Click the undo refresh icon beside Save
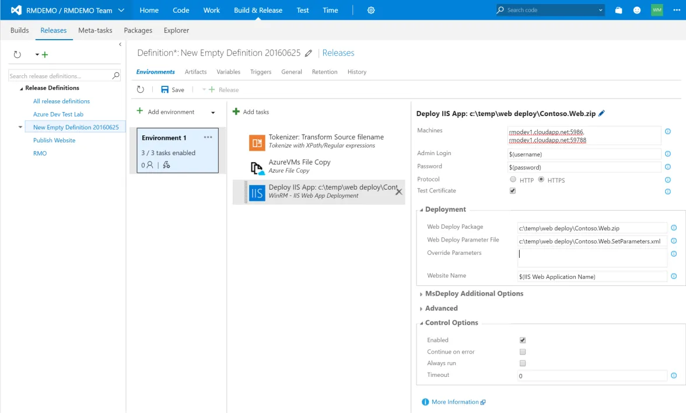686x413 pixels. pos(141,89)
